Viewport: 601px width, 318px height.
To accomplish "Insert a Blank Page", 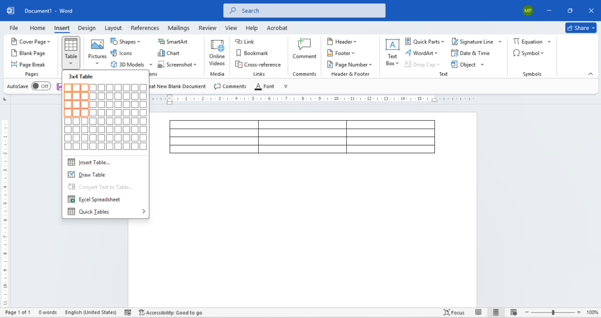I will pyautogui.click(x=28, y=53).
